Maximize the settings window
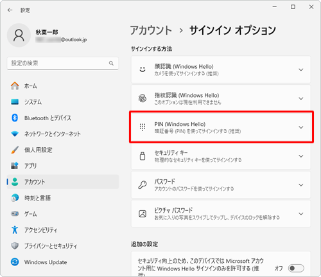Screen dimensions: 321x277 (293, 7)
